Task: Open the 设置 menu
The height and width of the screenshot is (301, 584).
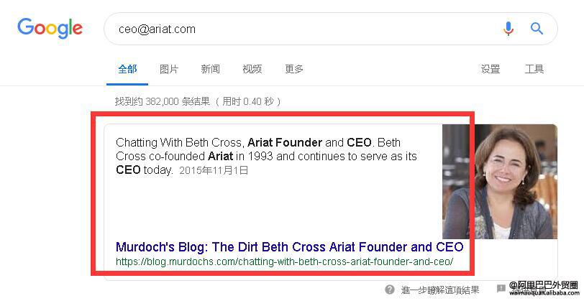Action: click(491, 69)
